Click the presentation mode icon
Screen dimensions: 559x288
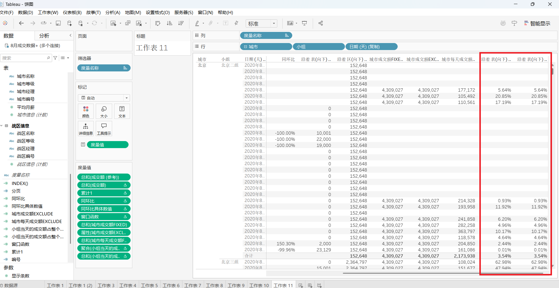pos(305,23)
